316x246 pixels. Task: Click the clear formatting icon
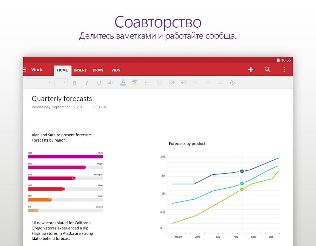point(232,82)
